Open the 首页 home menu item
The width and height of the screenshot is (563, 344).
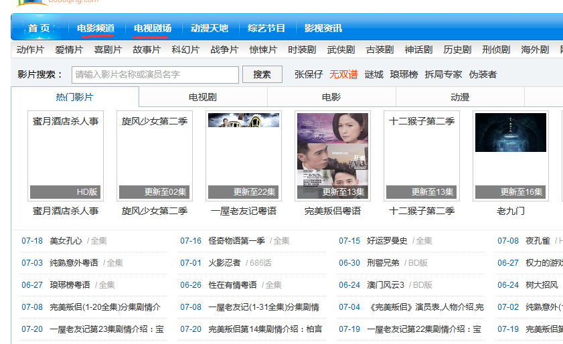39,28
